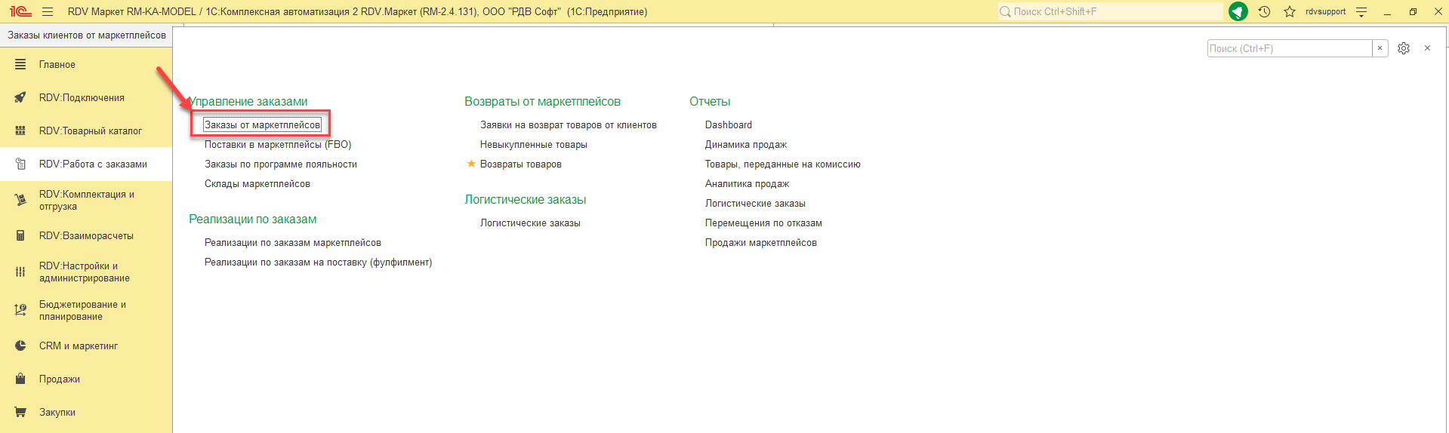Open Возвраты товаров link
This screenshot has width=1449, height=433.
tap(521, 164)
